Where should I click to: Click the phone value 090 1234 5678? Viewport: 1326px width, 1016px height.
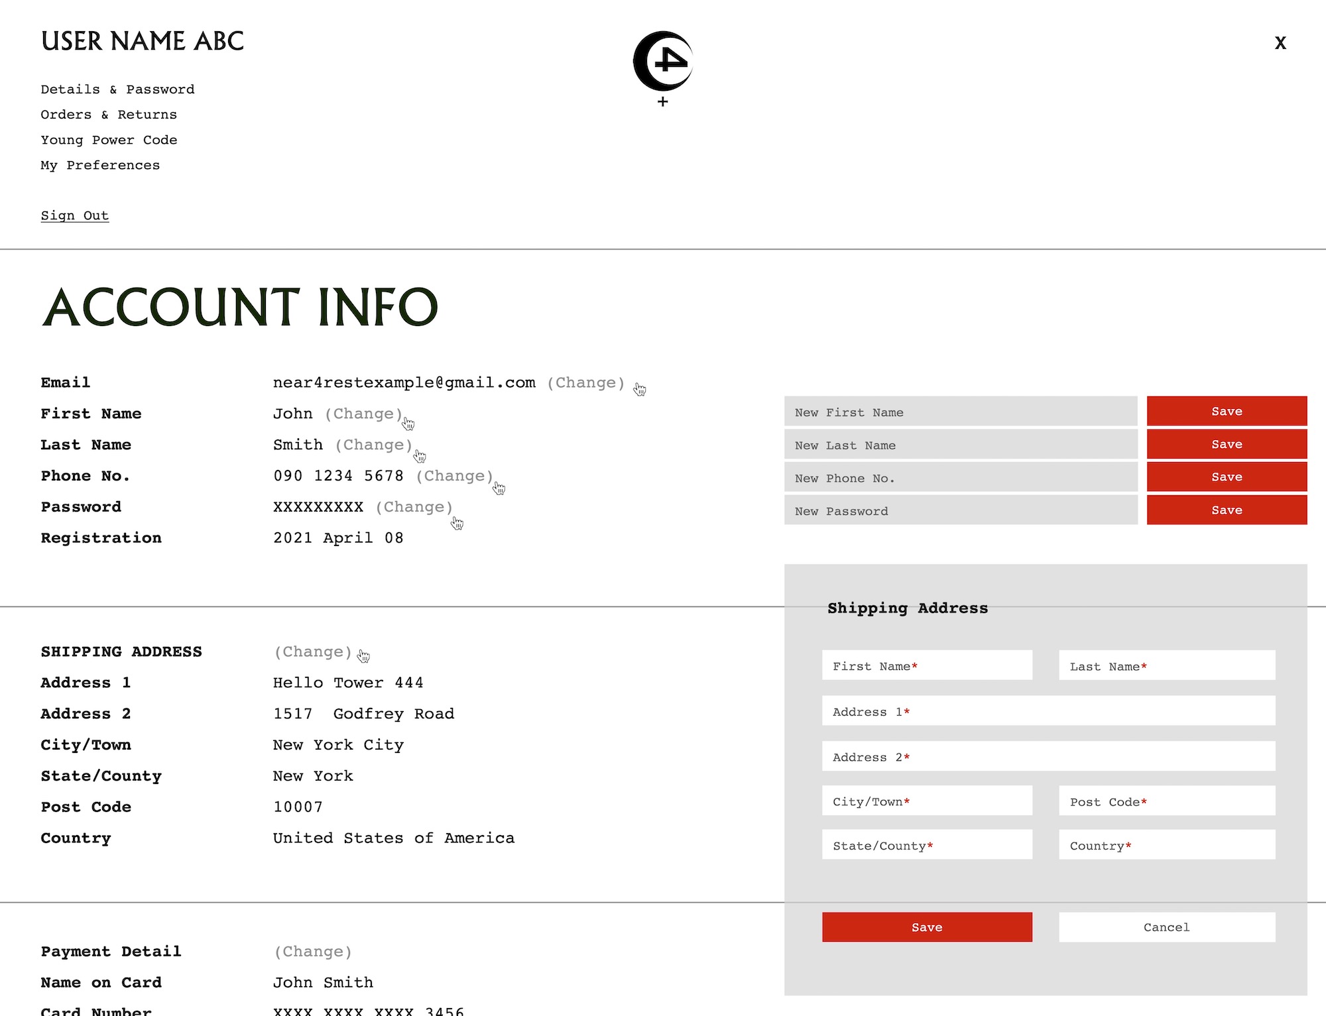point(338,476)
